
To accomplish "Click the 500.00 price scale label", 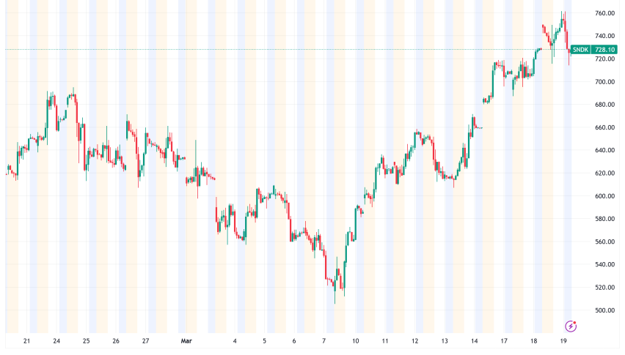I will click(604, 310).
